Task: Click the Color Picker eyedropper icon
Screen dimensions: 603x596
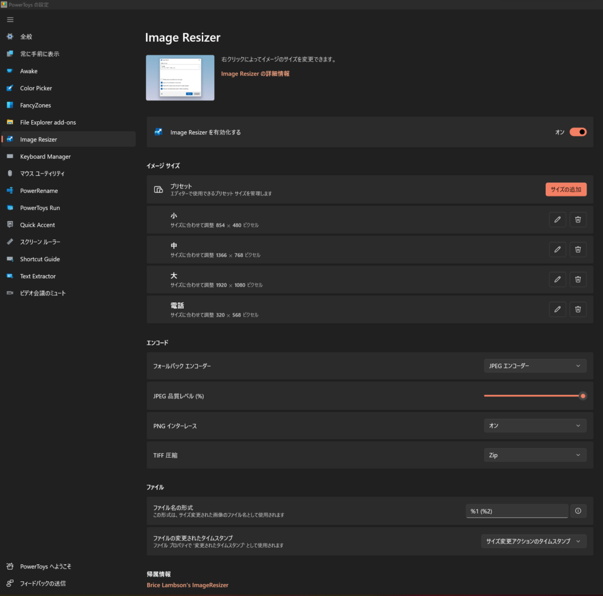Action: (x=10, y=88)
